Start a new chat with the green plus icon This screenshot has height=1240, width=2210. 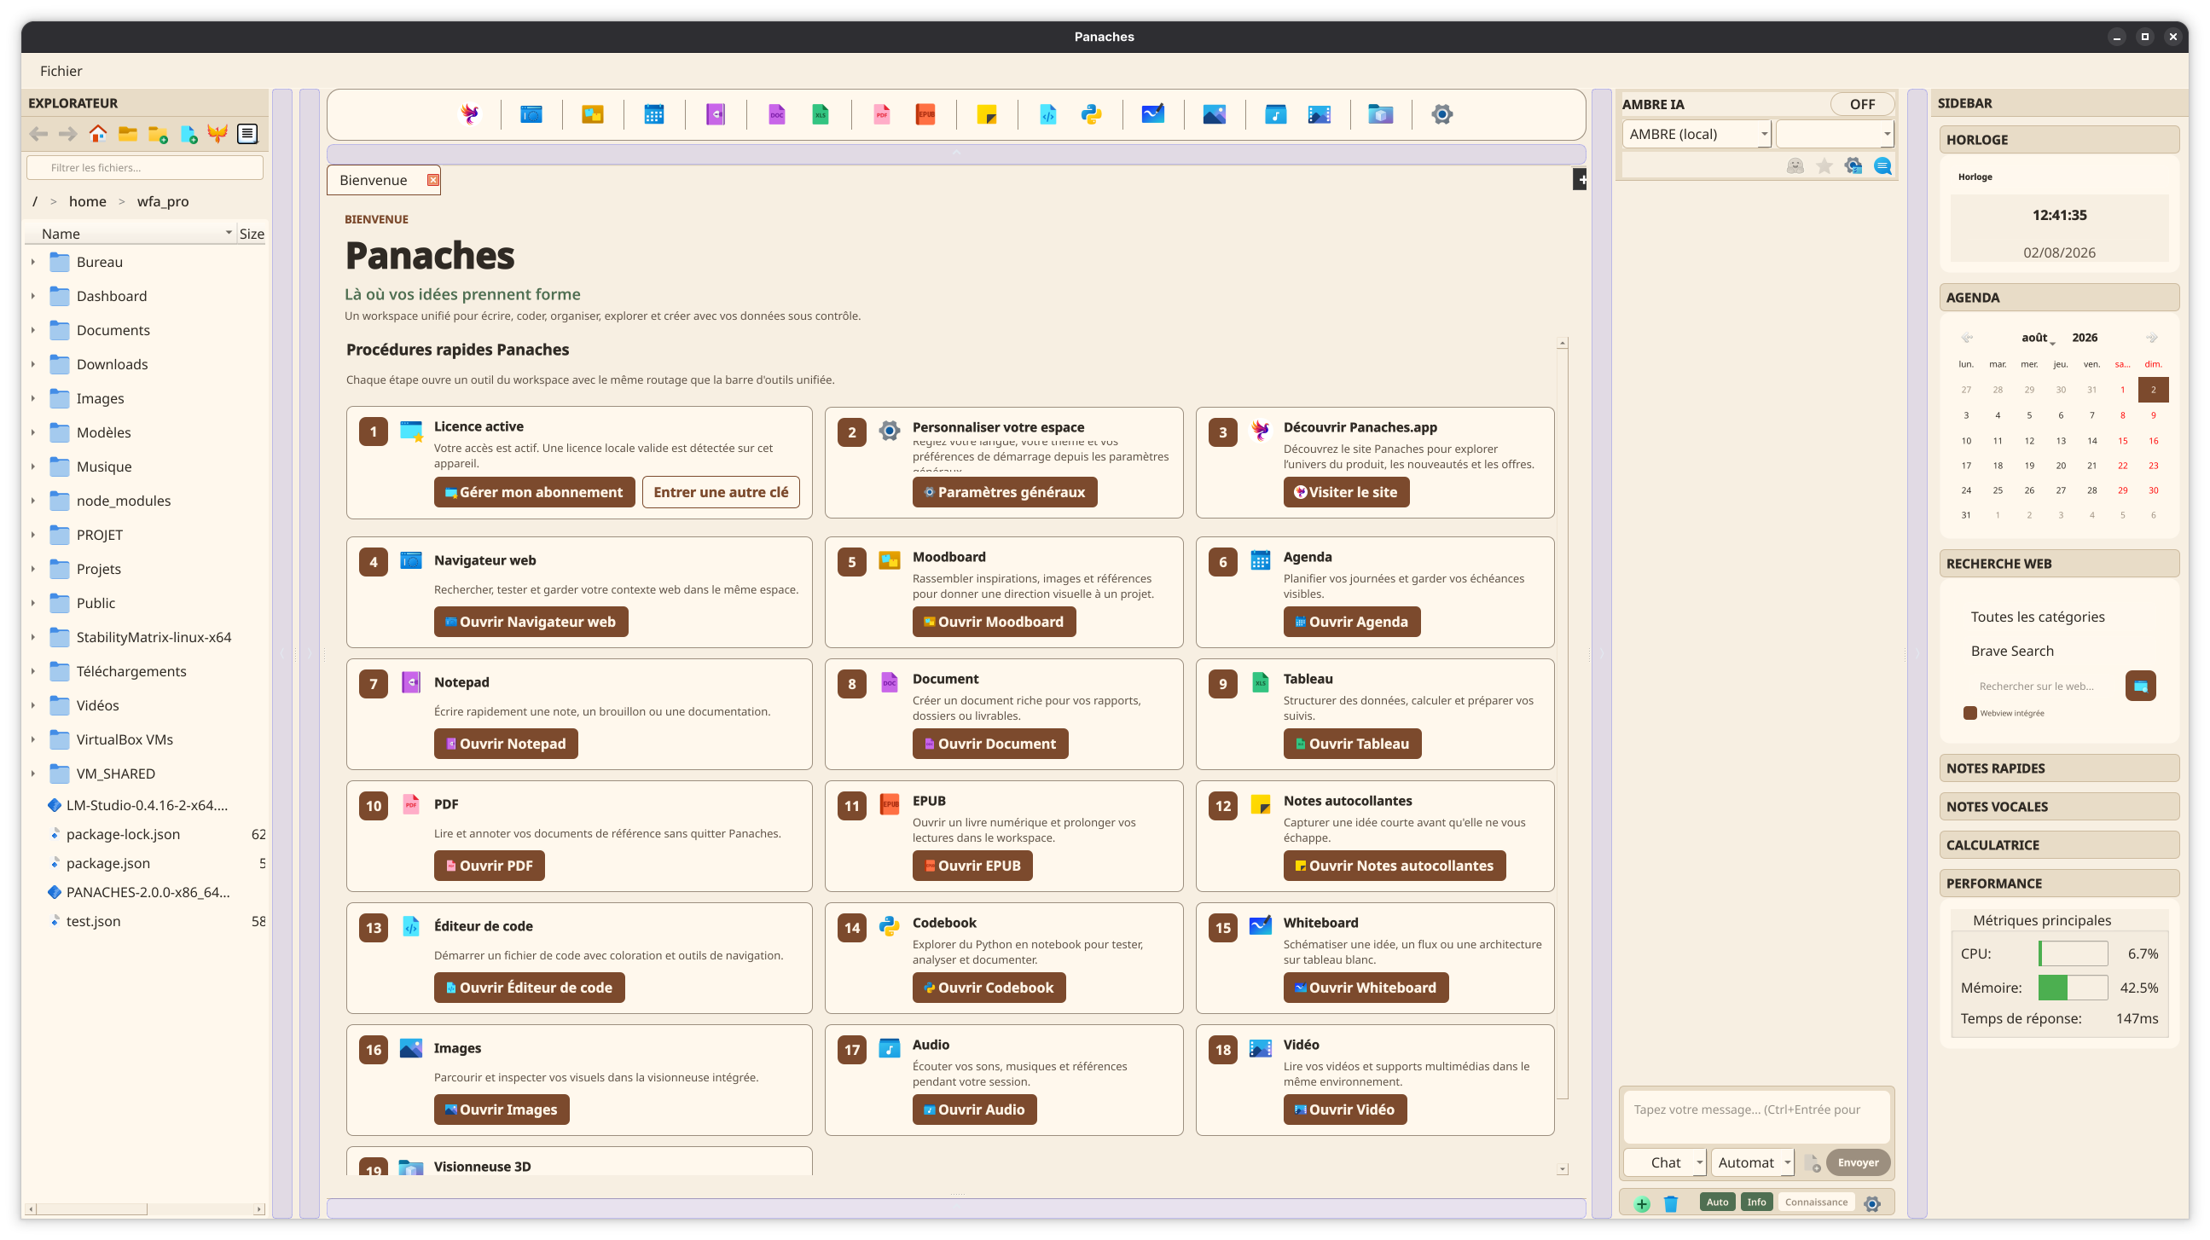[1641, 1203]
